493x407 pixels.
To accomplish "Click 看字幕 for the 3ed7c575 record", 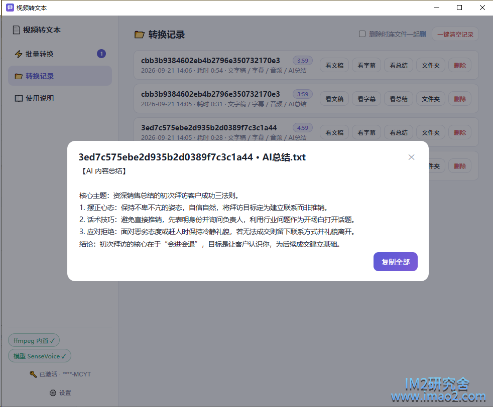I will [x=366, y=132].
